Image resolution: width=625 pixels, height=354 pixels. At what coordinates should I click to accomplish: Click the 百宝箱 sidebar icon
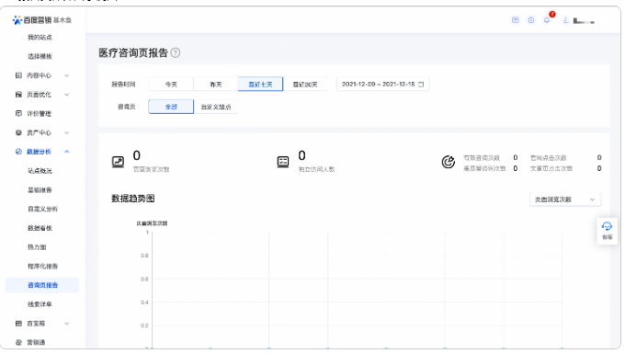click(18, 324)
